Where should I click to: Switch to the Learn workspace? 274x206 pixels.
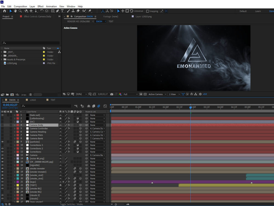[x=258, y=11]
